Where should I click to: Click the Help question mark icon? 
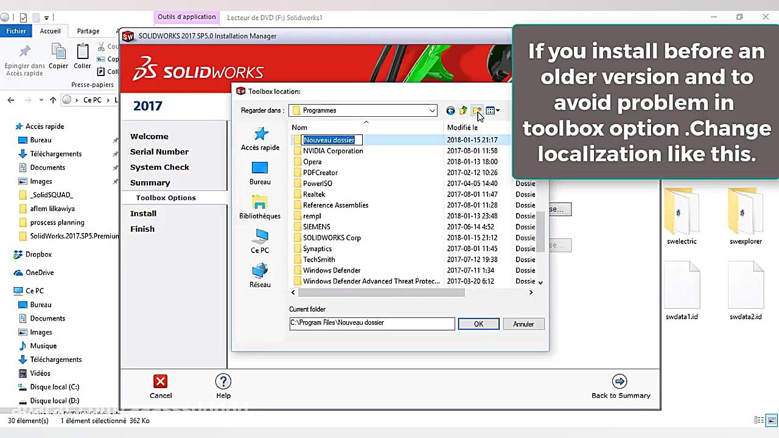click(x=223, y=381)
